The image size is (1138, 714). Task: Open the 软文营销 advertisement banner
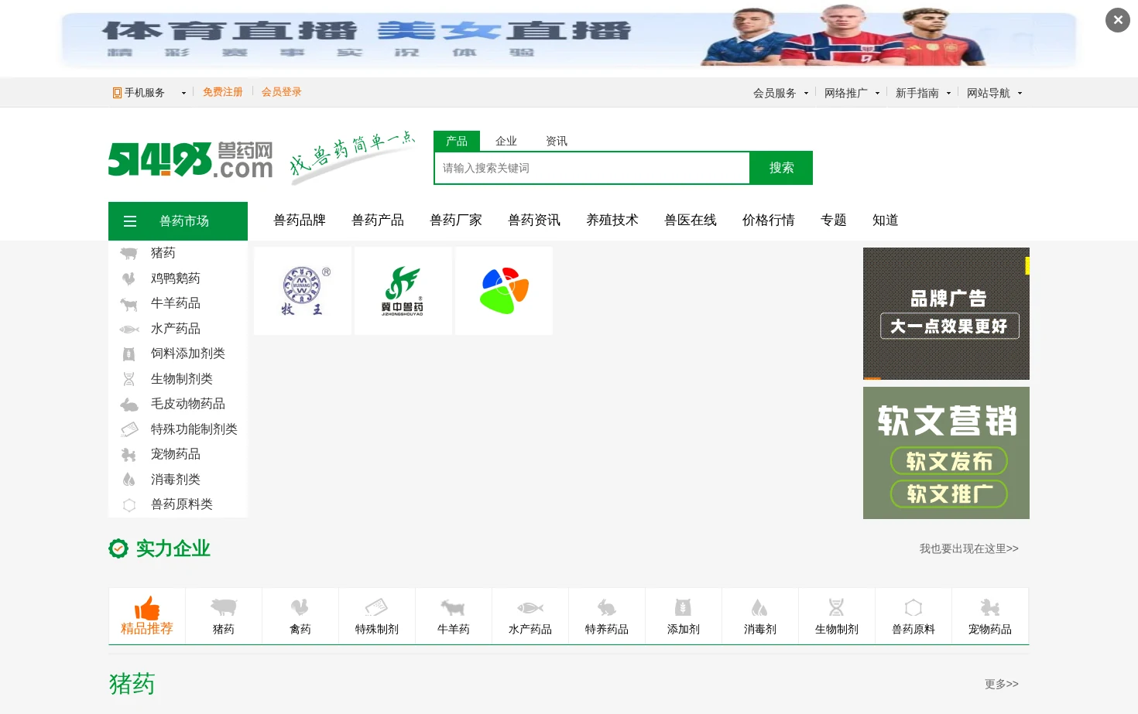946,453
